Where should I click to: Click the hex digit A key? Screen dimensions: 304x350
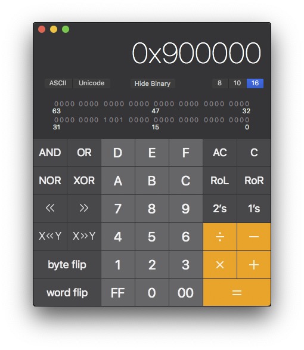point(118,181)
